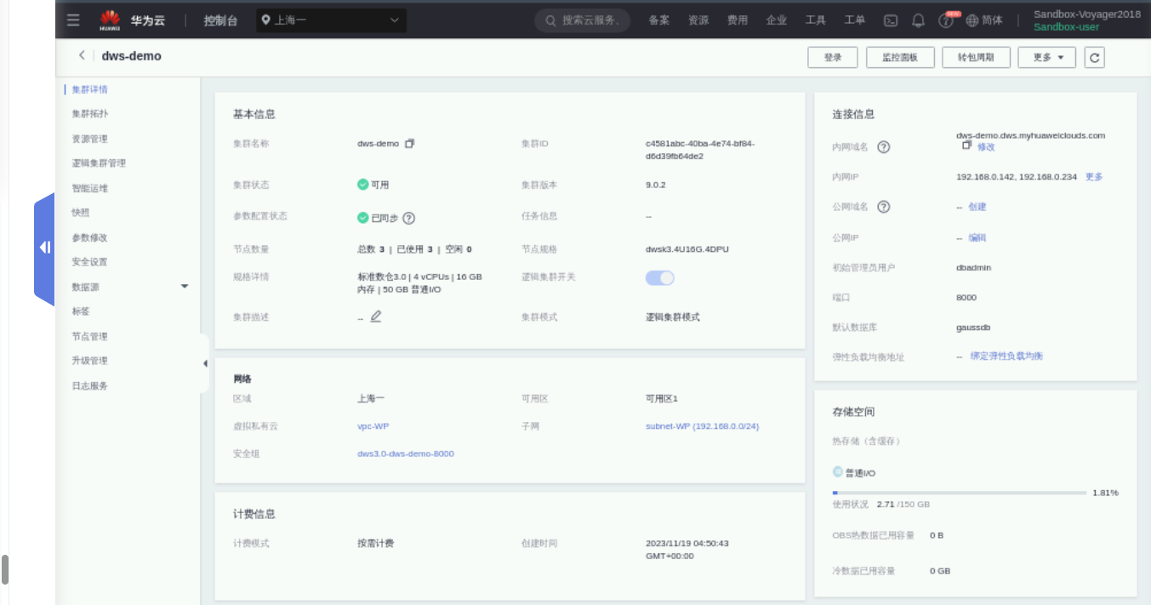Open 日志服务 in sidebar
The image size is (1151, 605).
tap(89, 385)
